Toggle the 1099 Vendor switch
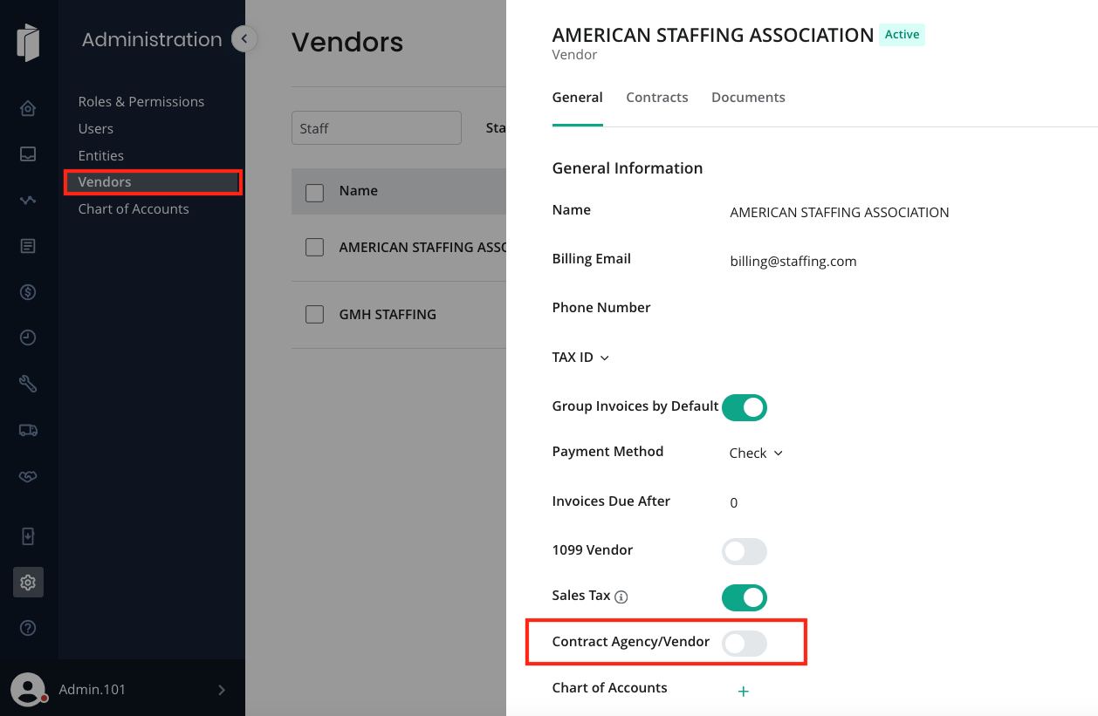This screenshot has width=1098, height=716. point(745,551)
